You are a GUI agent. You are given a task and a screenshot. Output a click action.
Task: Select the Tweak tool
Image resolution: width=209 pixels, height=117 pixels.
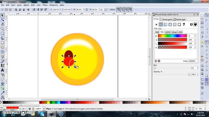(x=2, y=24)
